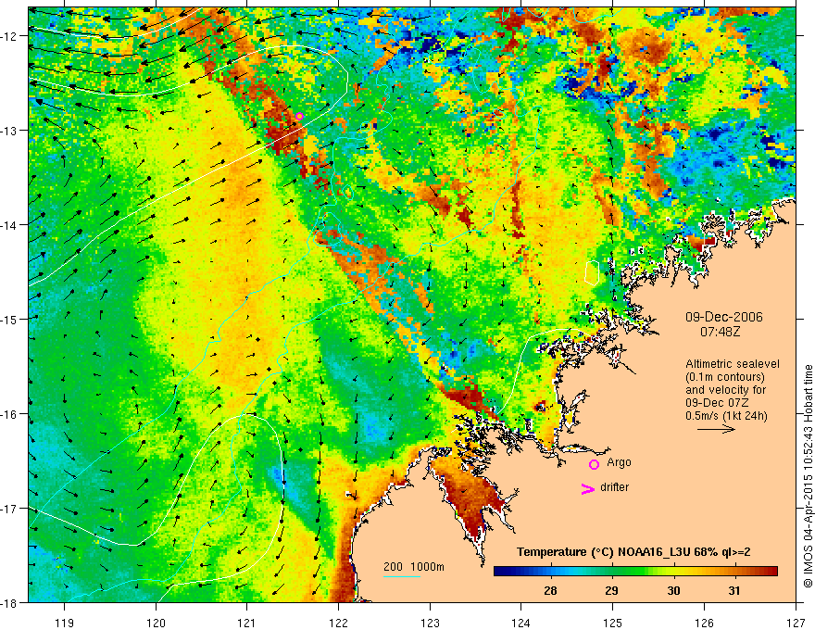Click the '200 1000m' depth label
Image resolution: width=815 pixels, height=630 pixels.
pos(414,567)
